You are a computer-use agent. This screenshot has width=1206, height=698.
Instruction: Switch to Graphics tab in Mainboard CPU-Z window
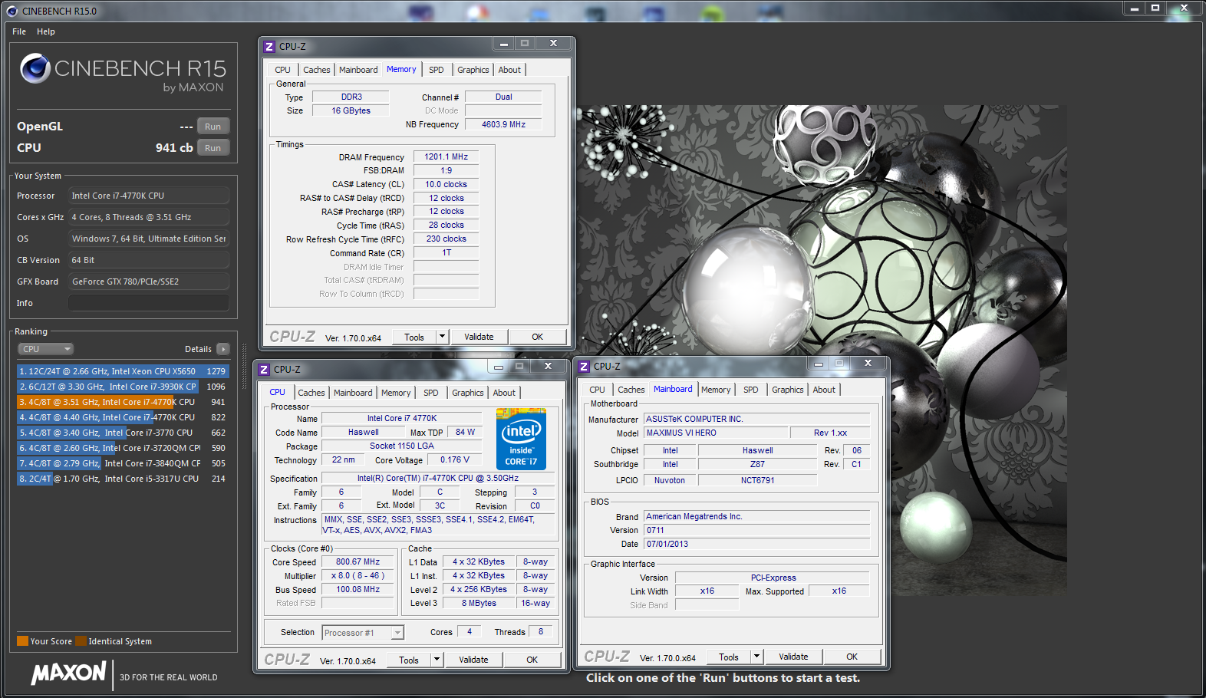[x=788, y=390]
